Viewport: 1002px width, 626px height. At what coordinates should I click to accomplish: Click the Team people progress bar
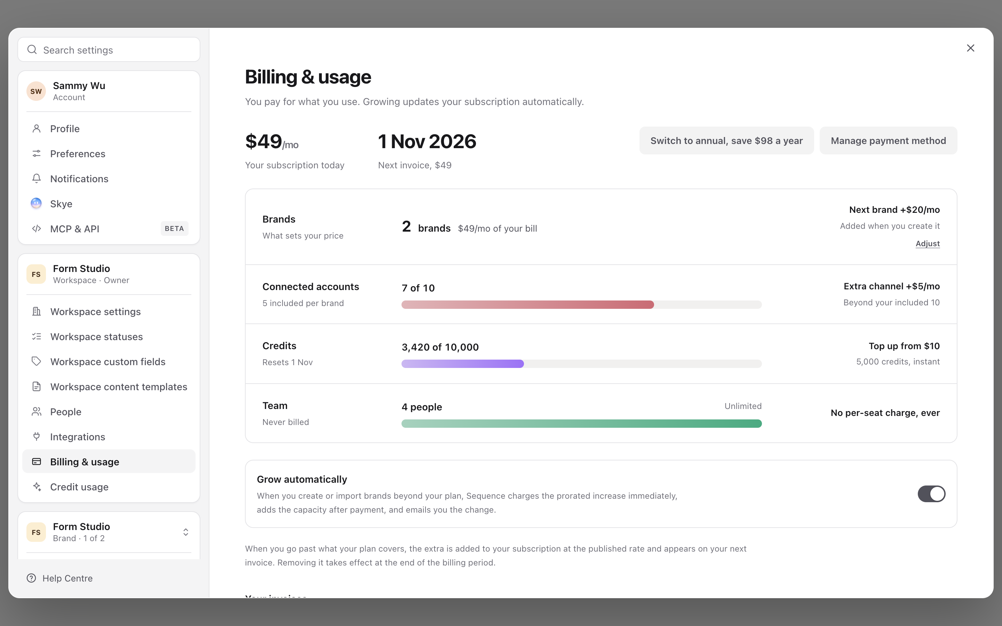(581, 424)
